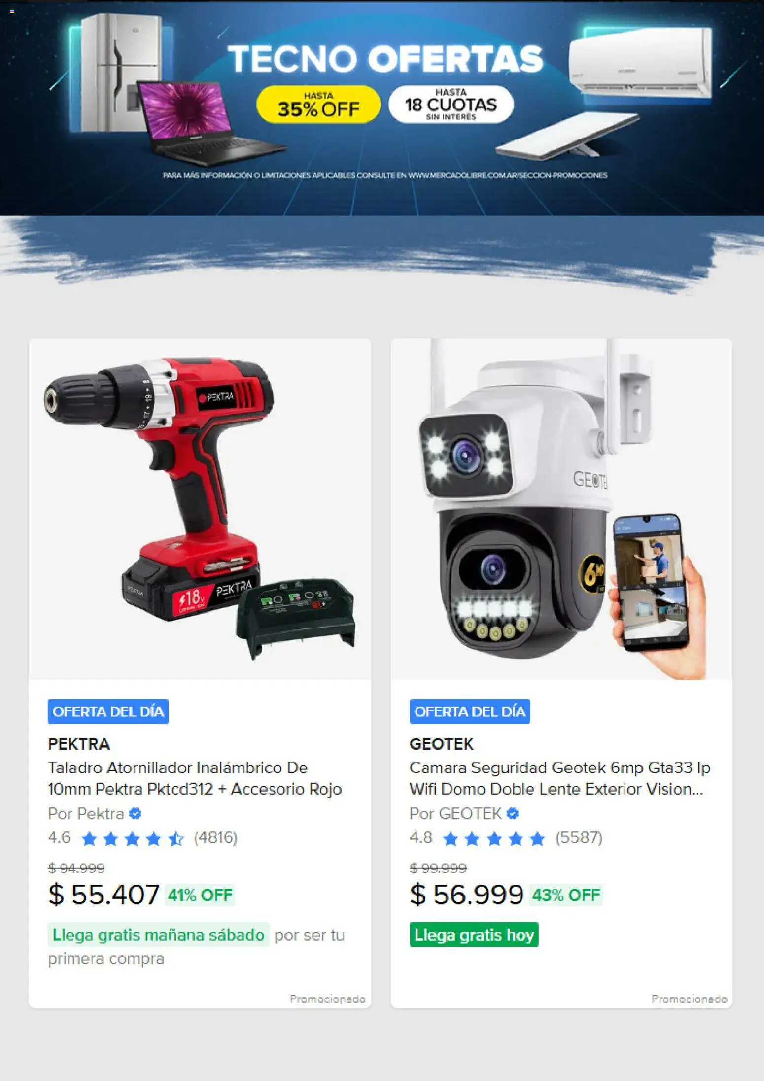Screen dimensions: 764x1081
Task: Click the $ 56.999 price
Action: (466, 894)
